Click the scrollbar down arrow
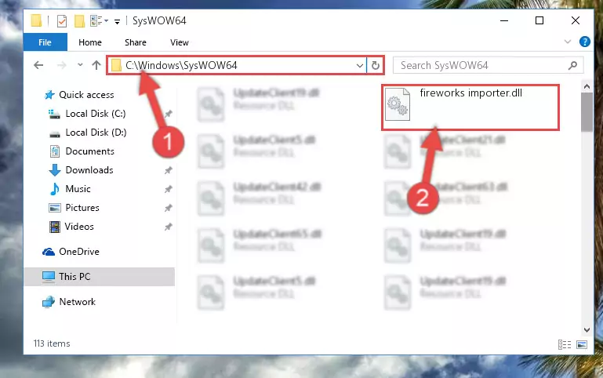603x378 pixels. point(587,330)
